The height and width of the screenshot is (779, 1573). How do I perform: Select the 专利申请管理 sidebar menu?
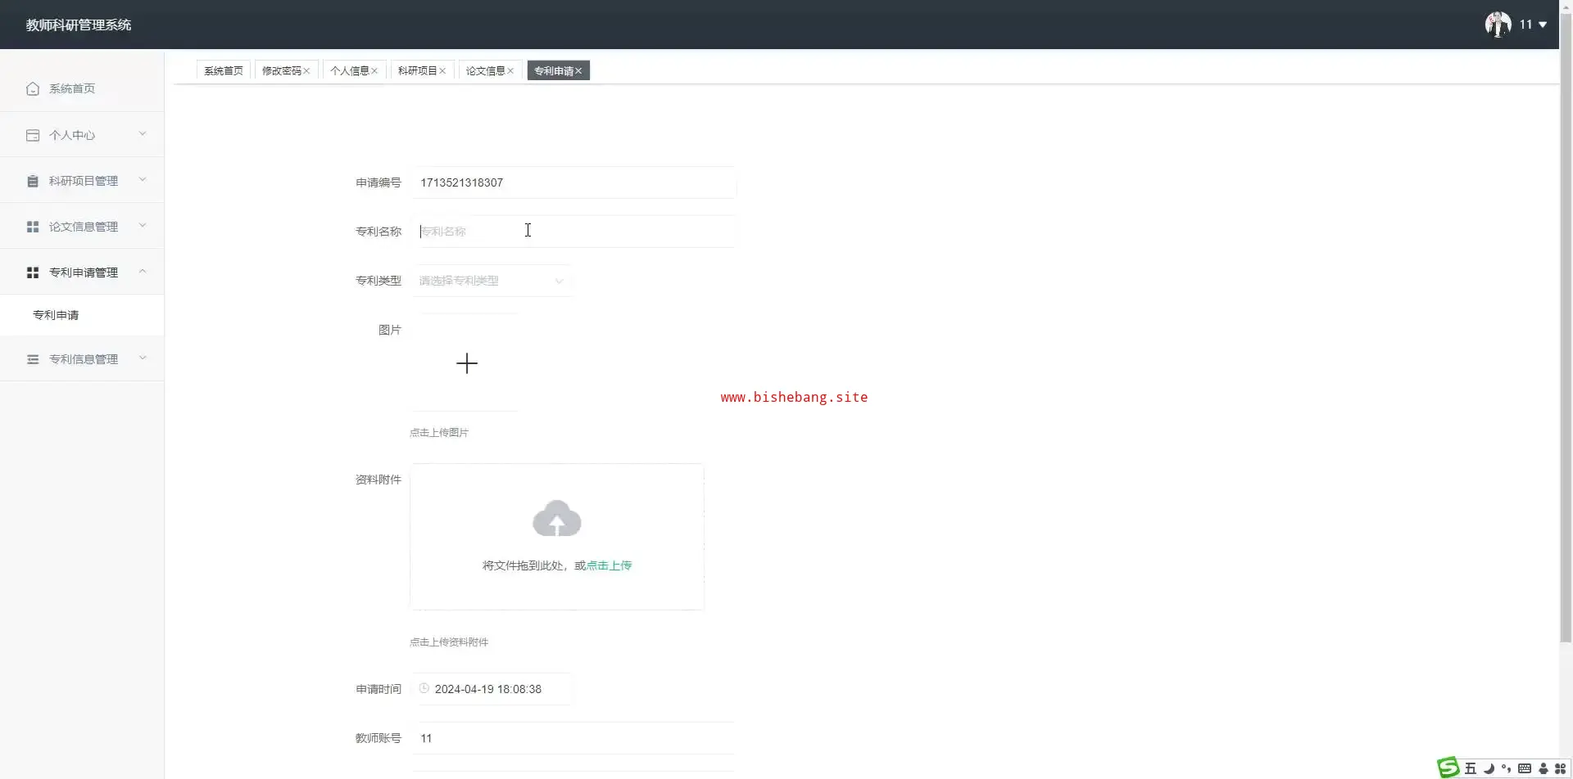pos(82,272)
